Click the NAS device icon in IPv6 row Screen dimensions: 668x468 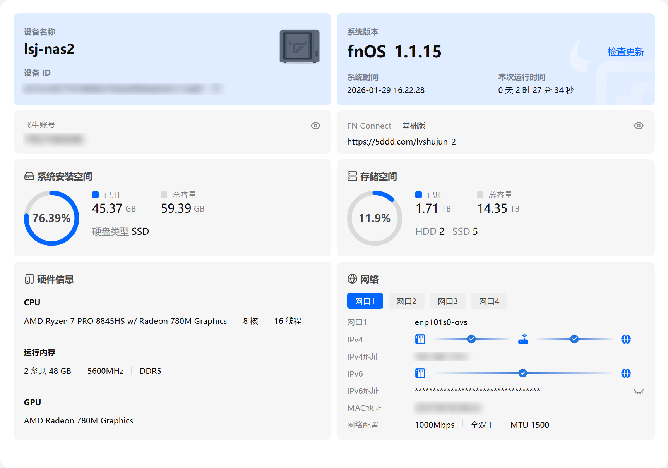(x=420, y=373)
